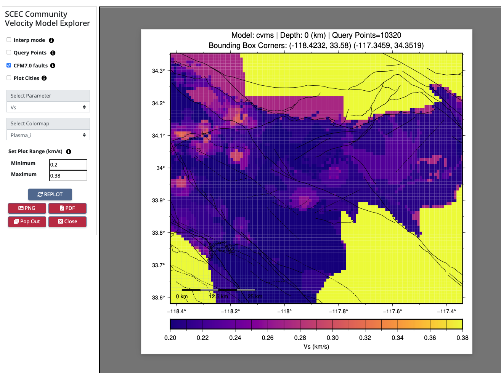Download the plot as PNG
The image size is (501, 373).
coord(27,208)
